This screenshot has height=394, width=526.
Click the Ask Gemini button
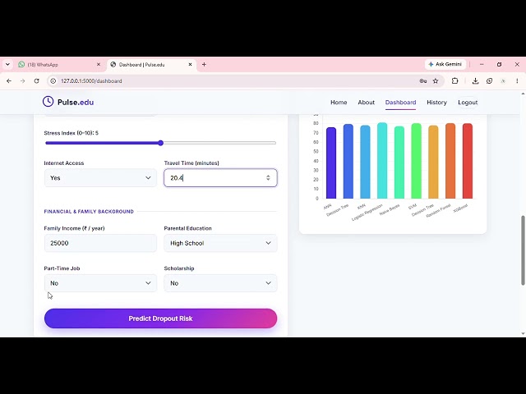tap(445, 64)
